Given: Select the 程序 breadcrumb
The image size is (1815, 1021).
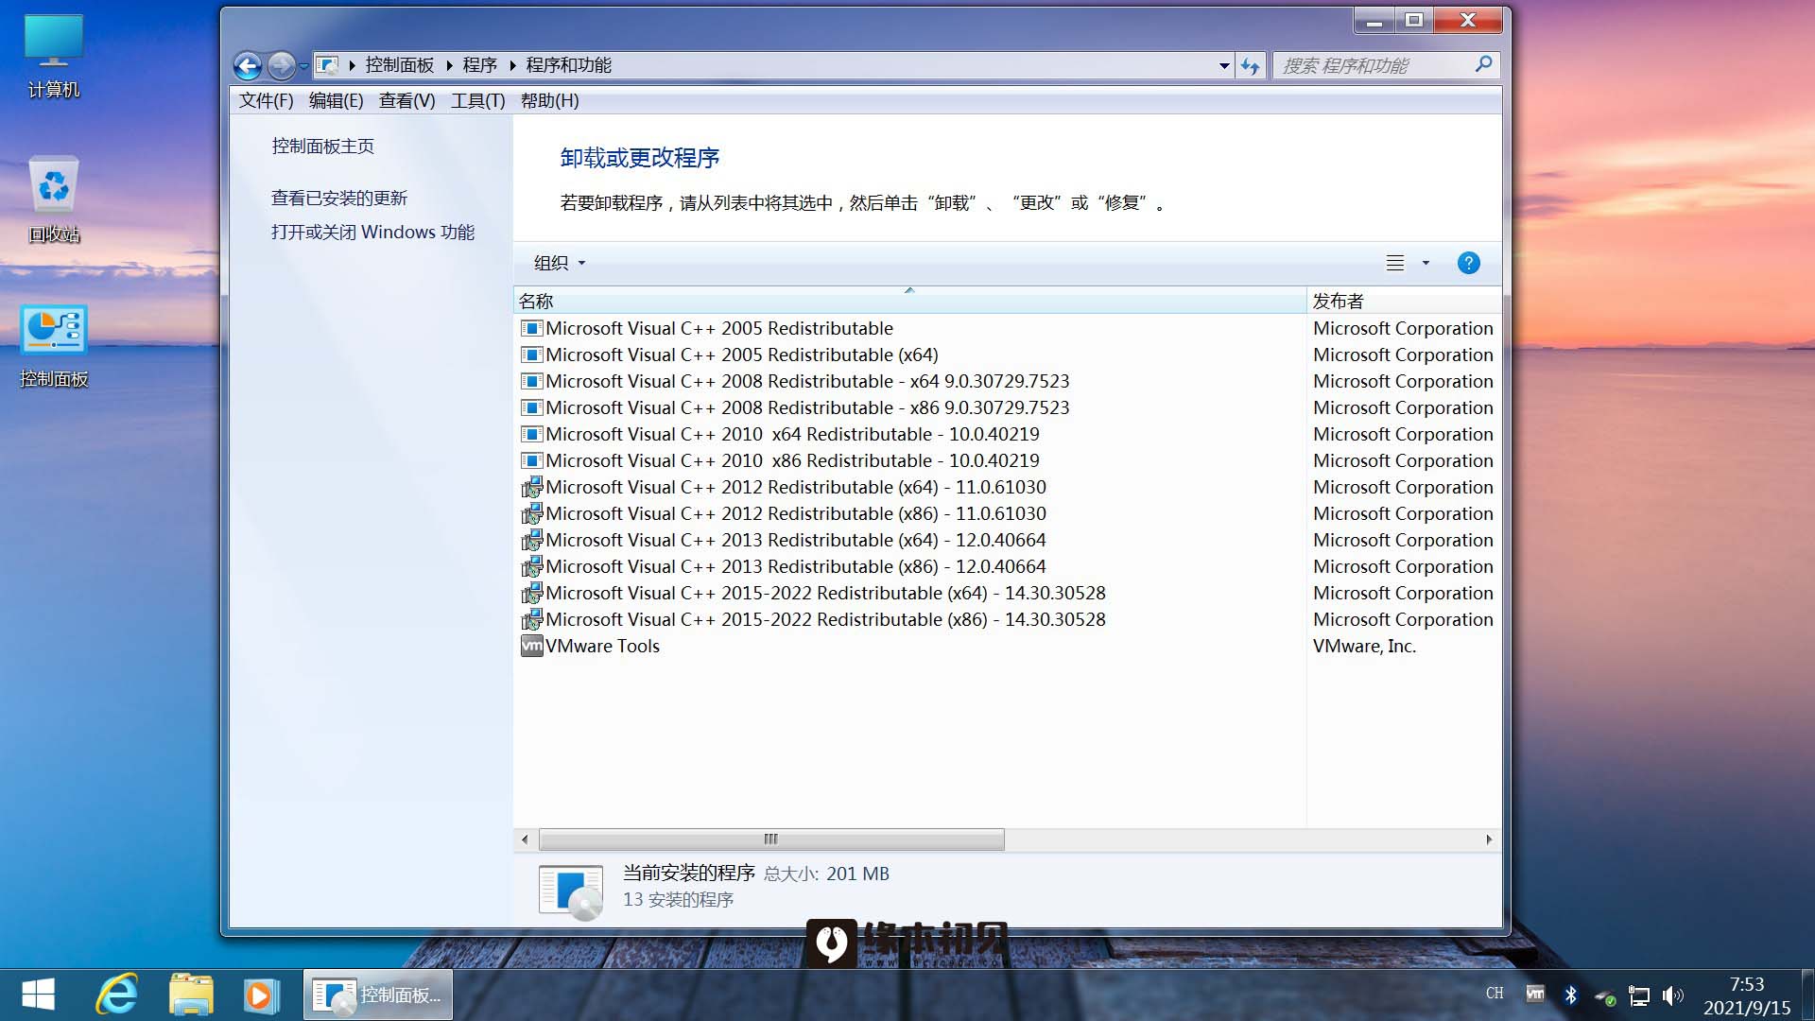Looking at the screenshot, I should [x=479, y=65].
